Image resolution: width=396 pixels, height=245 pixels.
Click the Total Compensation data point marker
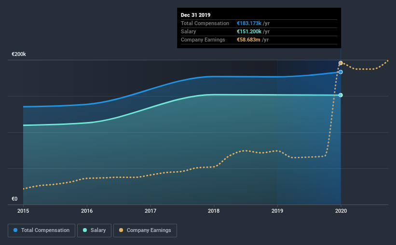click(341, 72)
